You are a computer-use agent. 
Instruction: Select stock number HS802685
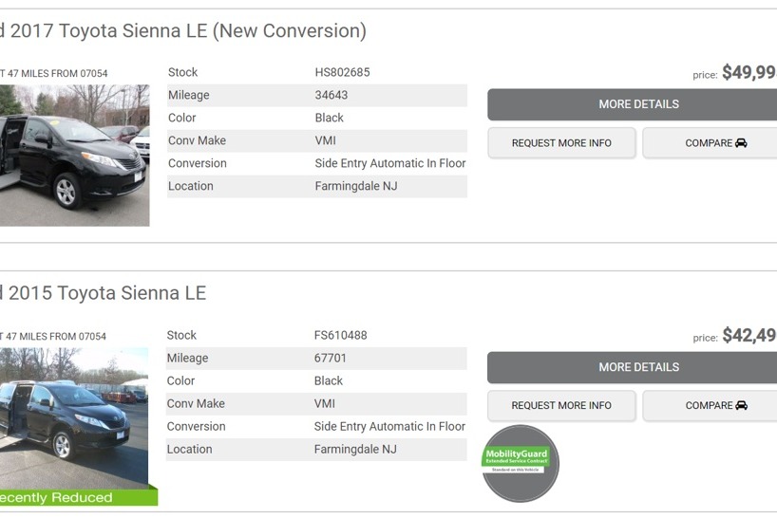(x=342, y=72)
